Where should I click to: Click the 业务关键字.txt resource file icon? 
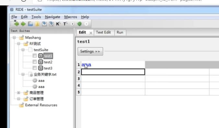pyautogui.click(x=30, y=74)
